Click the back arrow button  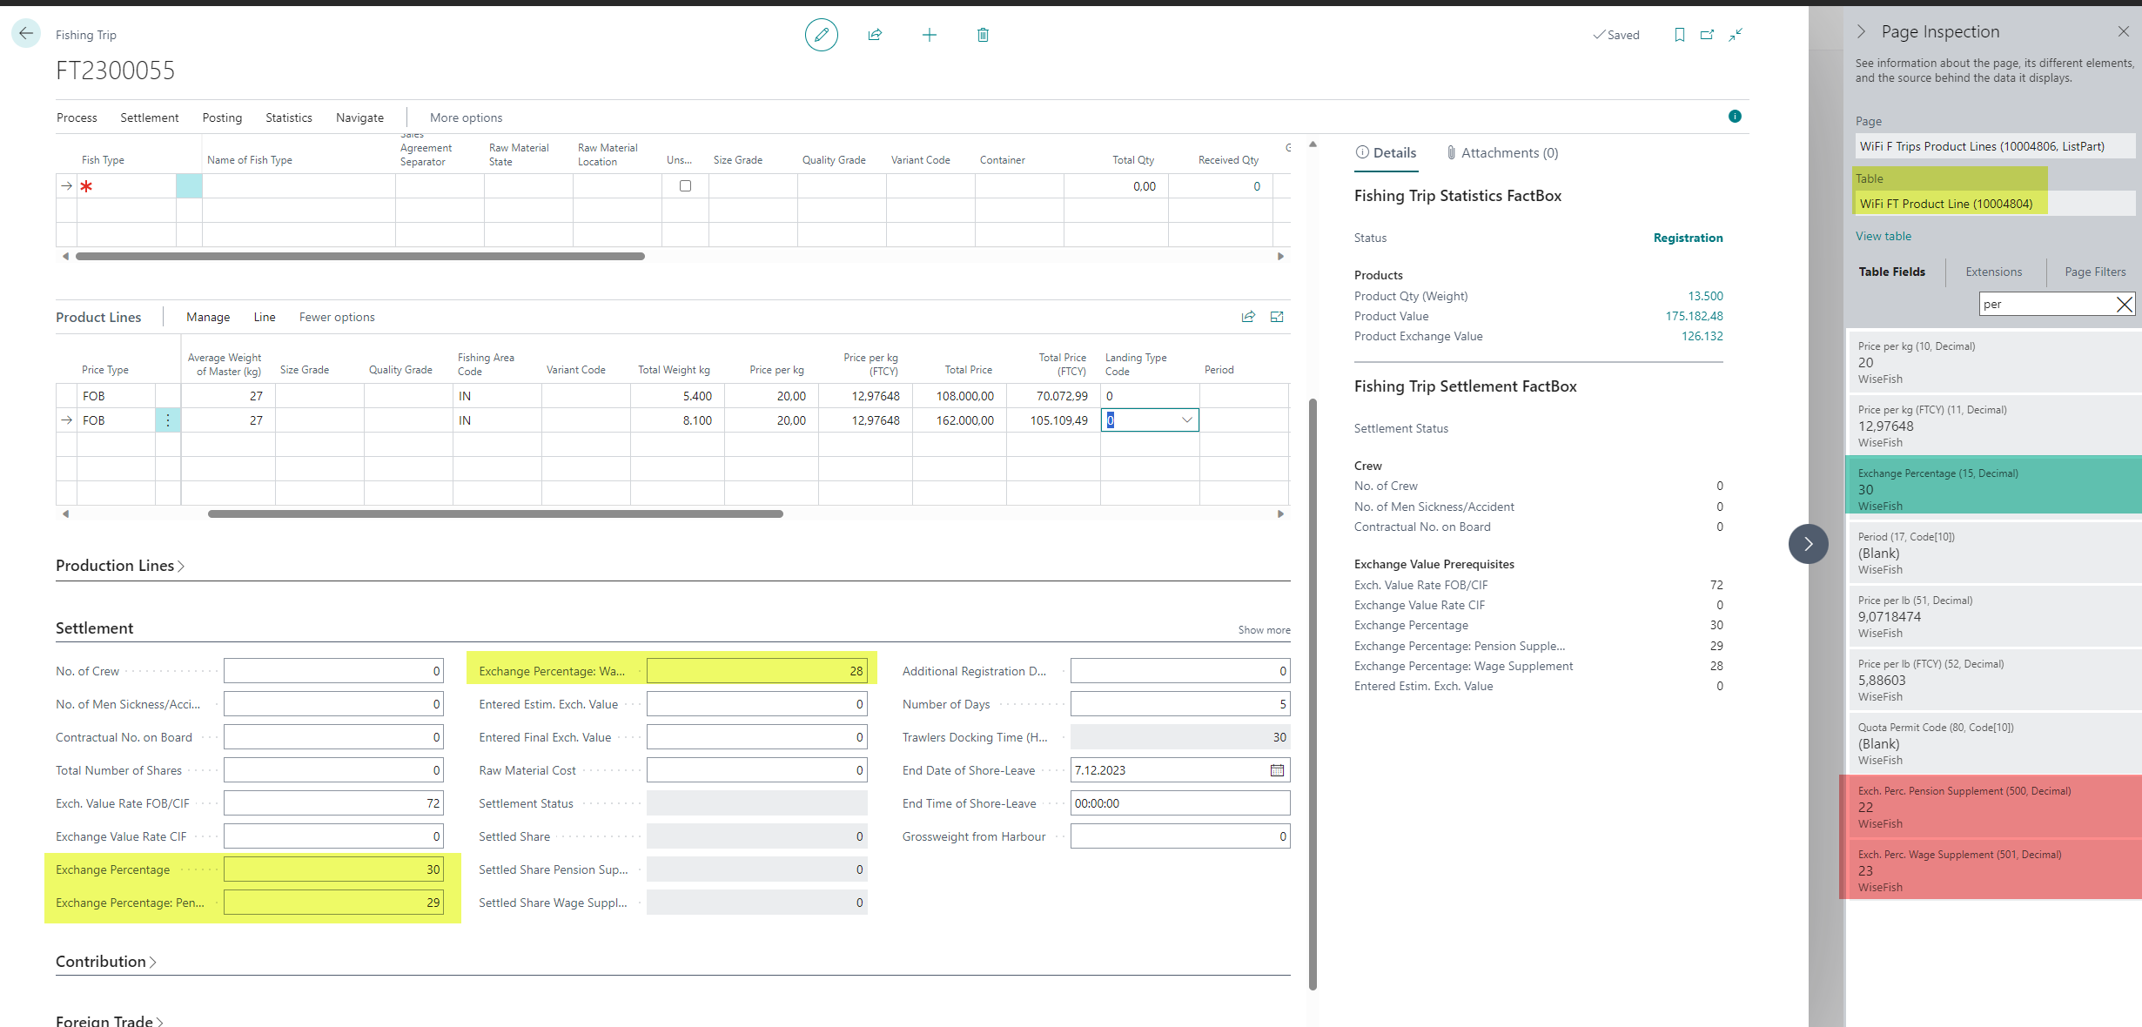click(x=26, y=34)
